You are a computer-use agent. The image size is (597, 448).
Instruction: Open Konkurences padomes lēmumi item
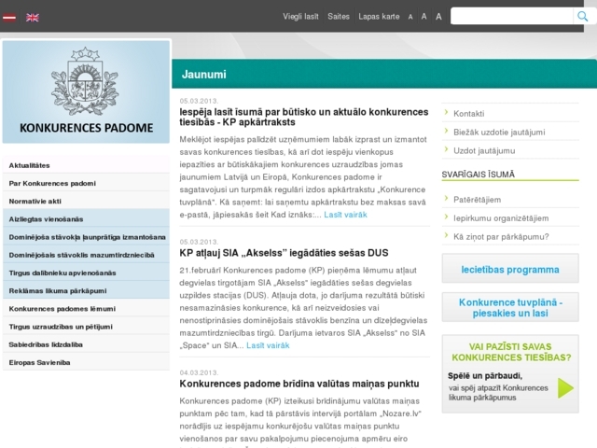[x=86, y=309]
